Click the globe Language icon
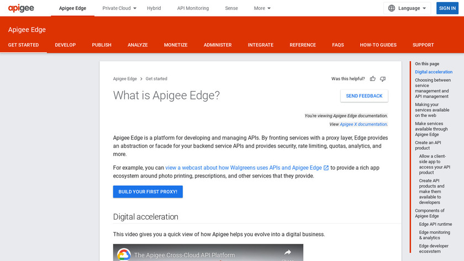 (392, 8)
